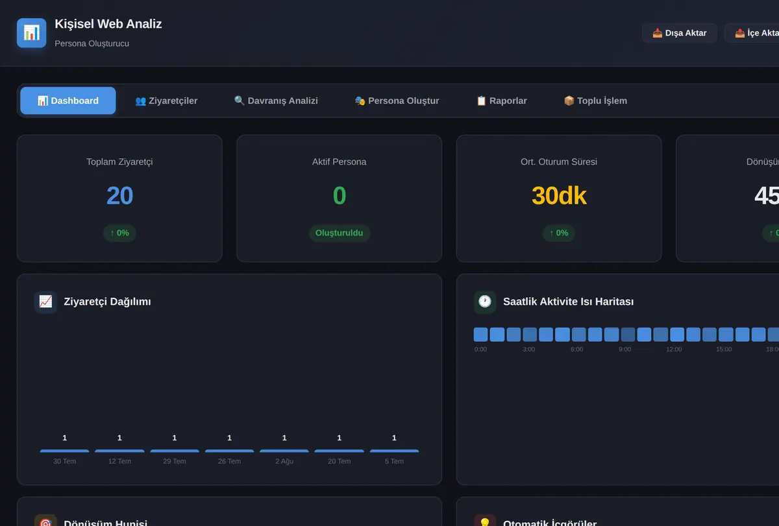The height and width of the screenshot is (526, 779).
Task: Click the 9:00 heat map cell
Action: pos(628,335)
